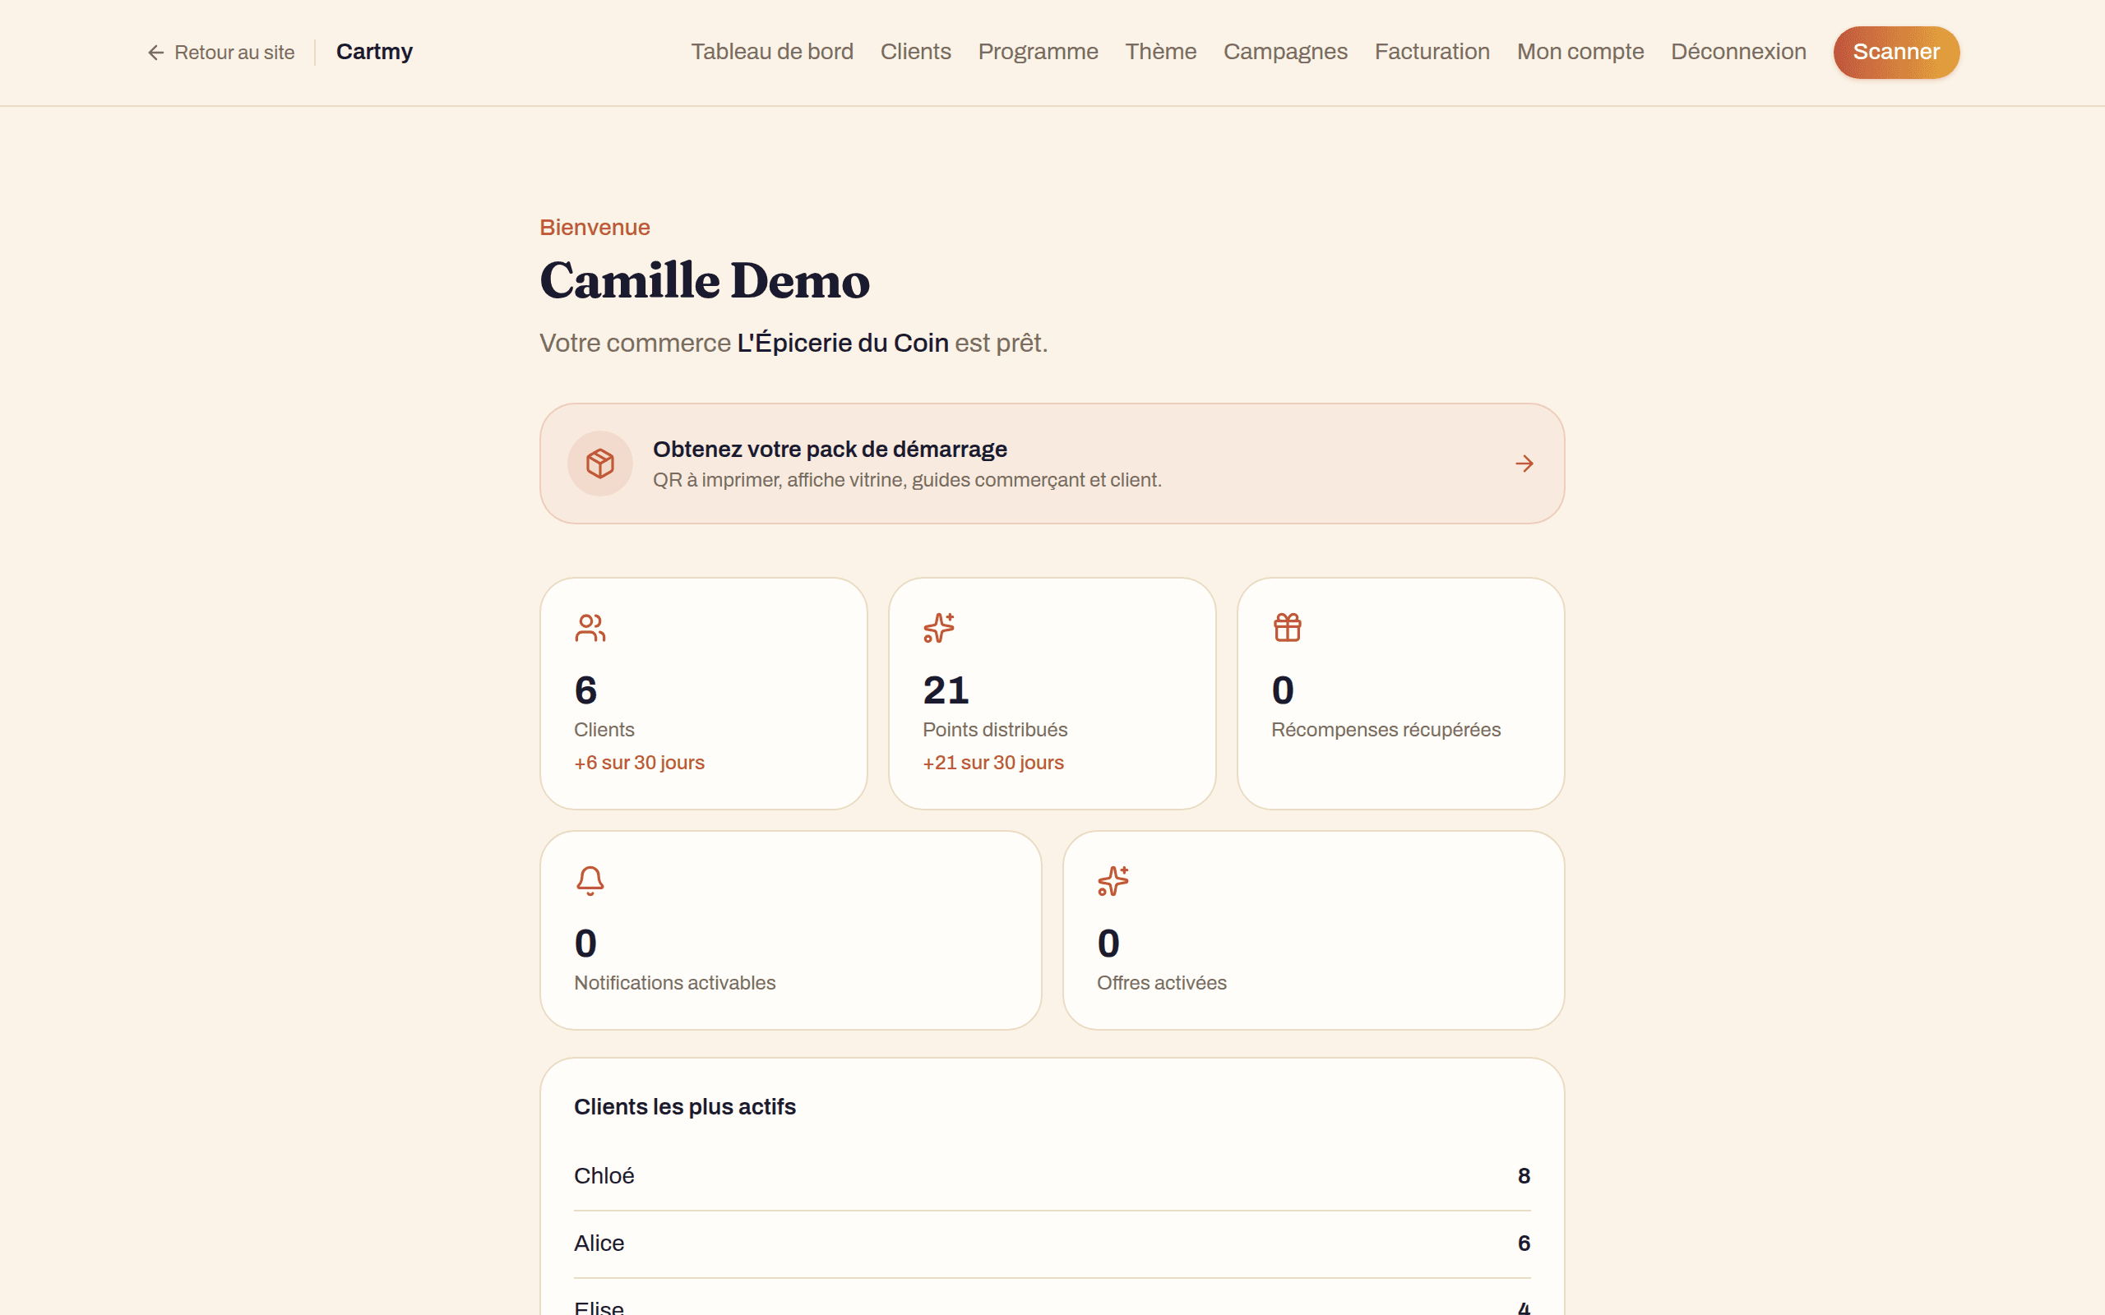Click the L'Épicerie du Coin shop name
Image resolution: width=2105 pixels, height=1315 pixels.
[843, 344]
